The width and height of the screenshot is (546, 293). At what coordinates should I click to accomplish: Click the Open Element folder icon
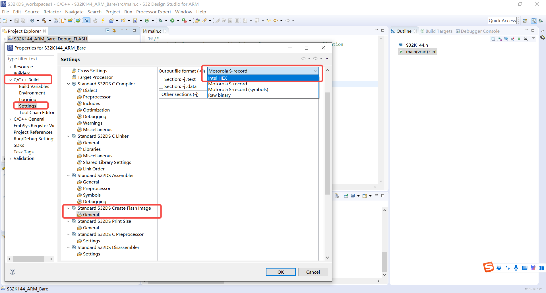pos(197,20)
